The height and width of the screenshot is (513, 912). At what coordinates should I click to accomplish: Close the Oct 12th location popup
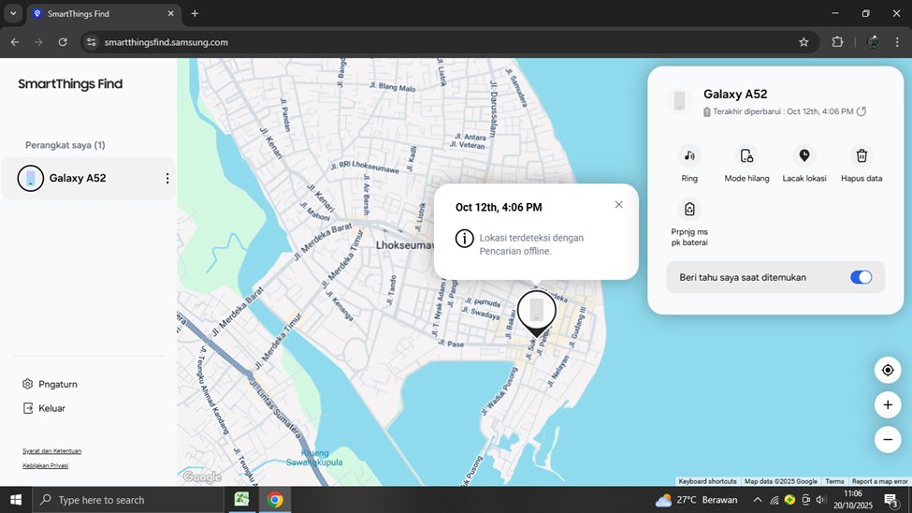619,204
